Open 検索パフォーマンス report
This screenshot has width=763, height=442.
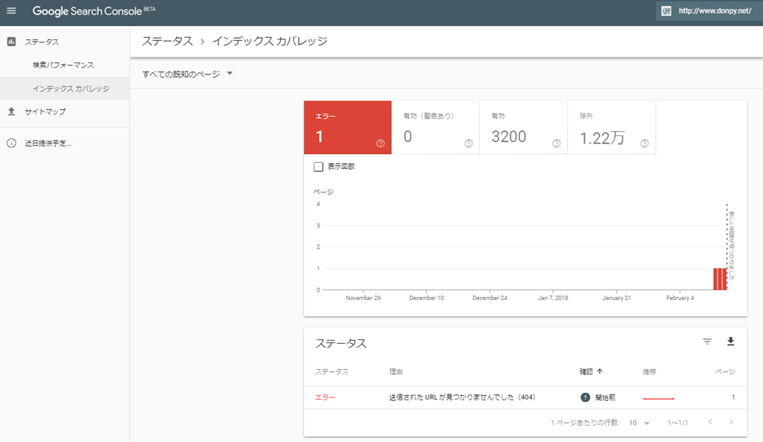point(63,65)
